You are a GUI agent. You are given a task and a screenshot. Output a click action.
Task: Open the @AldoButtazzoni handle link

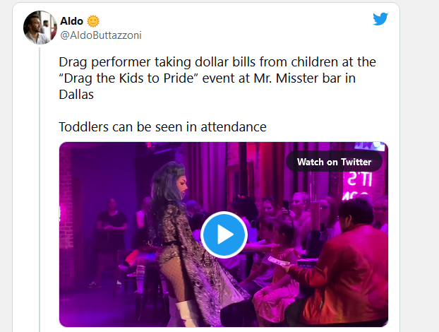pos(101,35)
